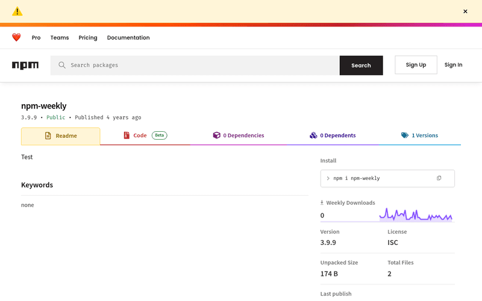Click the red Code file icon
Screen dimensions: 482x301
coord(127,135)
